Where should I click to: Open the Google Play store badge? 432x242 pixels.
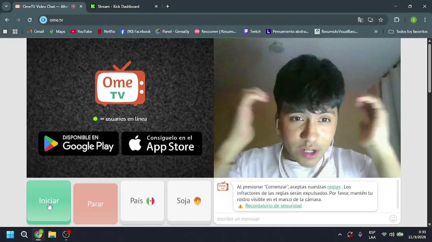tap(79, 144)
